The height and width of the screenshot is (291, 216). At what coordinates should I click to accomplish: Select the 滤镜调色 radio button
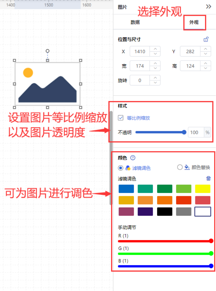[120, 168]
